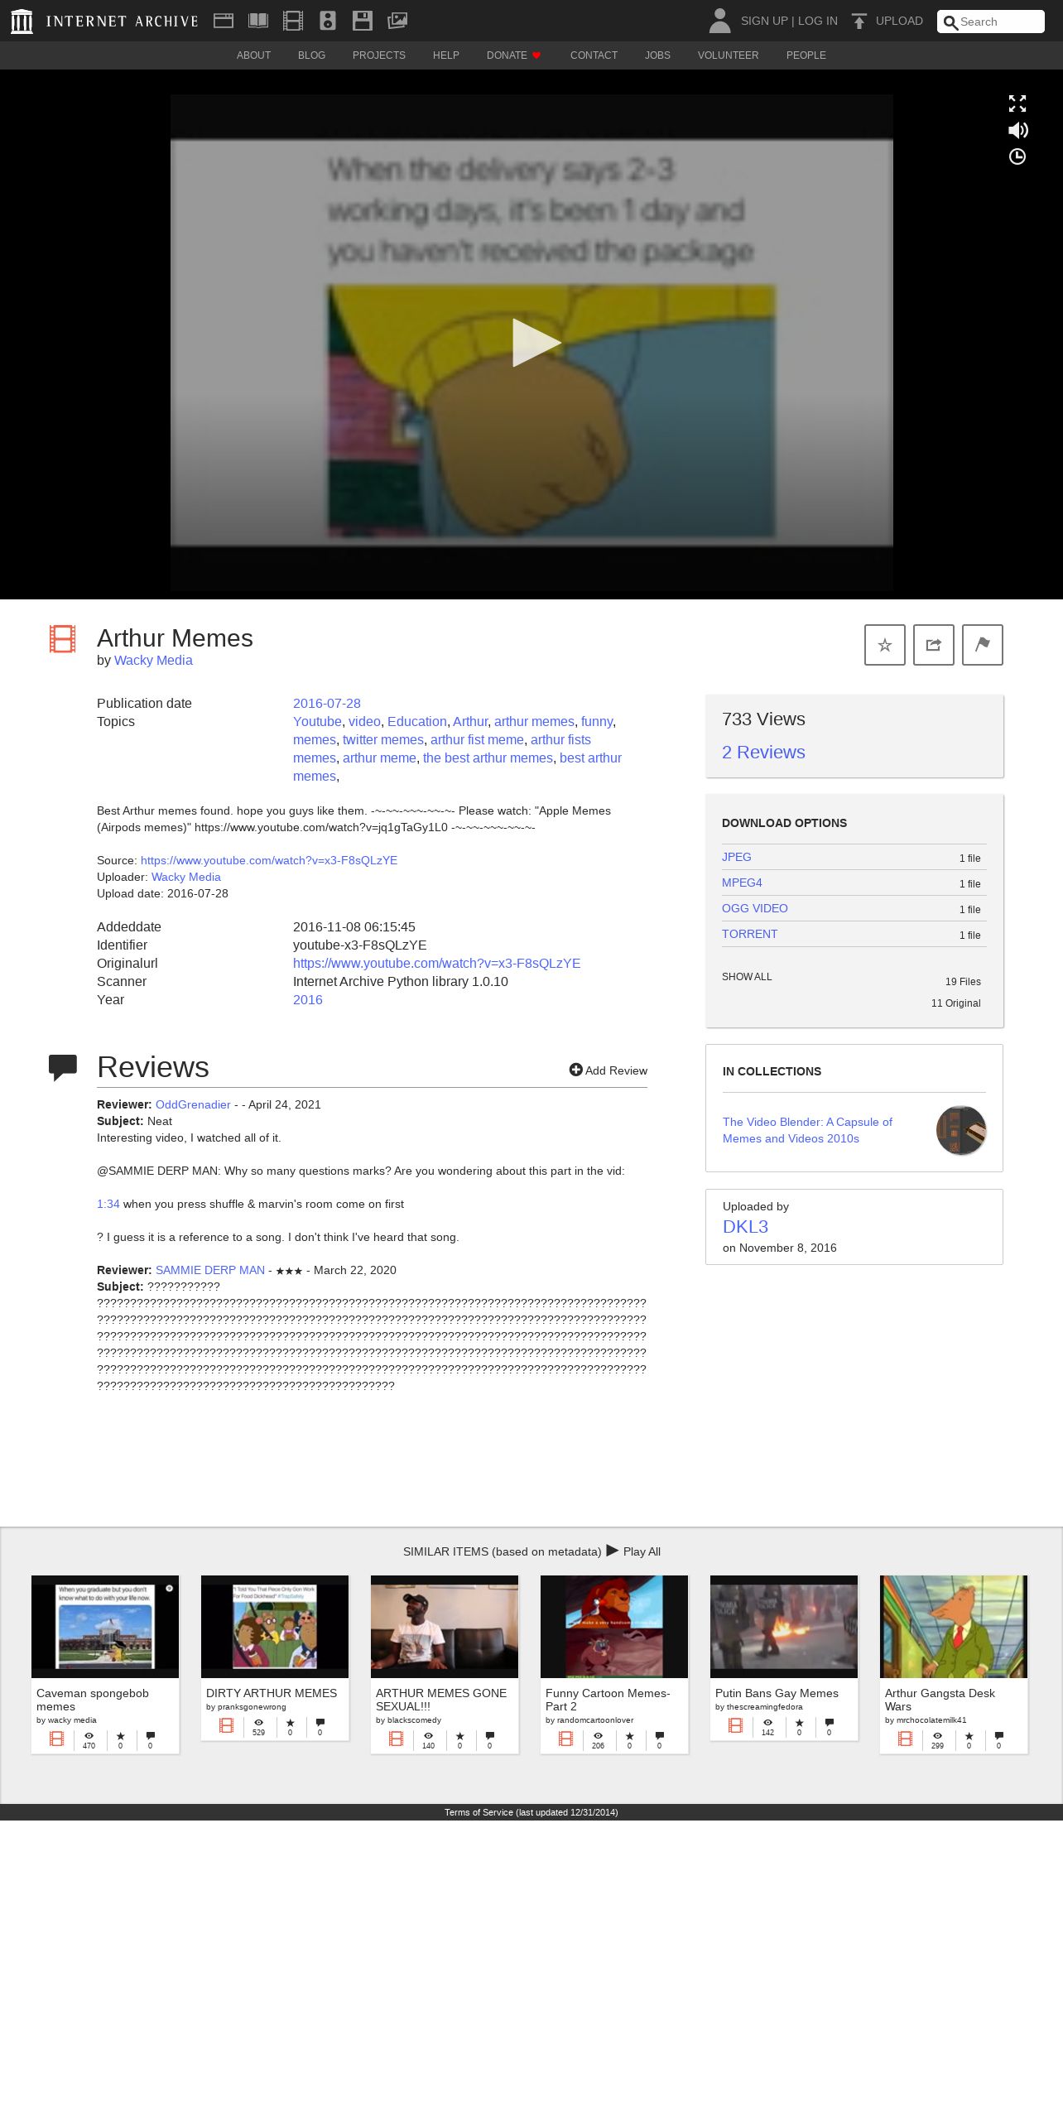Jump to the 1:34 timestamp link
This screenshot has height=2126, width=1063.
click(x=108, y=1205)
